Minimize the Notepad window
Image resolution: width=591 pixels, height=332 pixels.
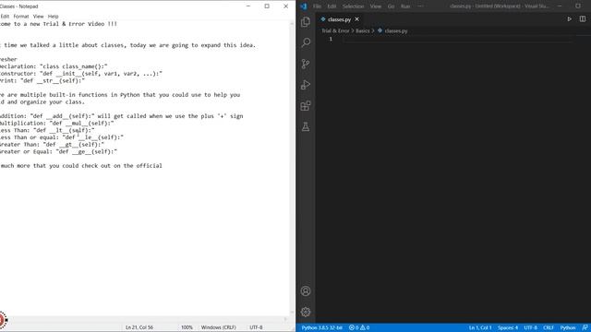248,6
